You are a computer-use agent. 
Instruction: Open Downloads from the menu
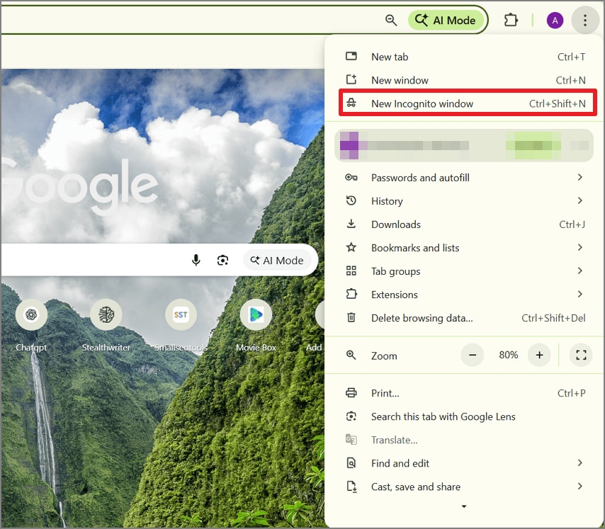(x=465, y=224)
